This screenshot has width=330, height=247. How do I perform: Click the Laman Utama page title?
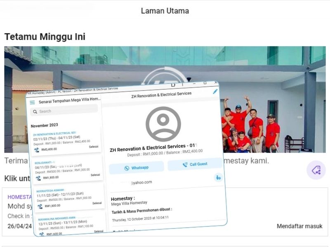pos(165,11)
